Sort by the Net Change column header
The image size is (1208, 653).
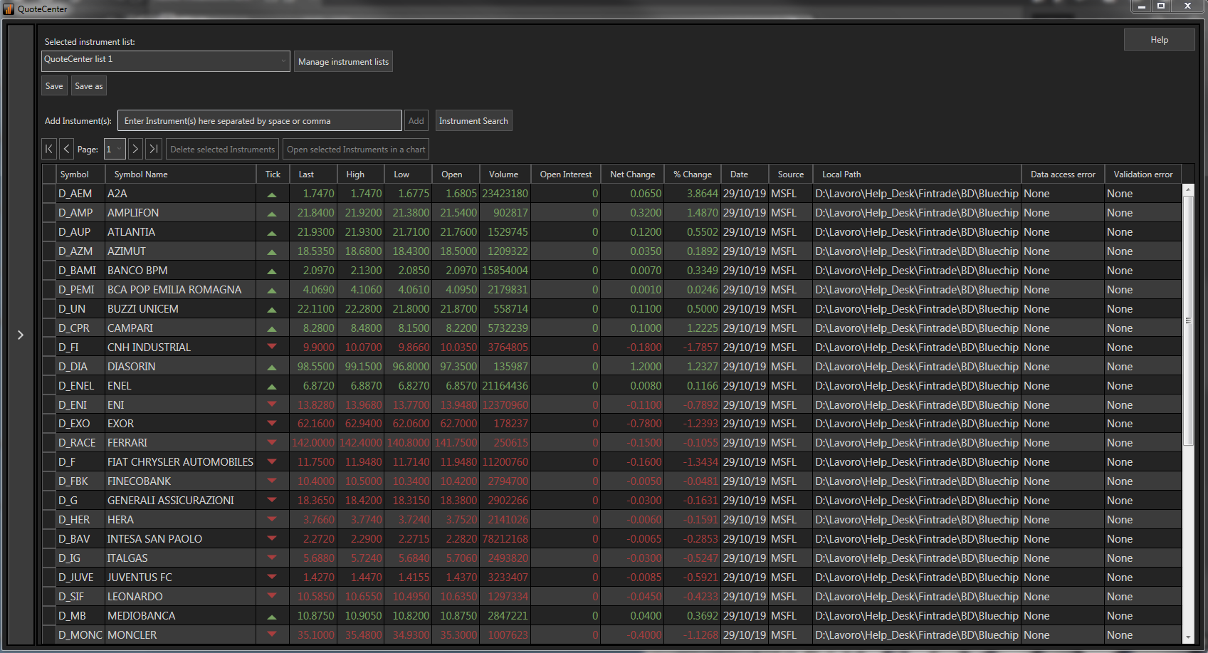[633, 174]
